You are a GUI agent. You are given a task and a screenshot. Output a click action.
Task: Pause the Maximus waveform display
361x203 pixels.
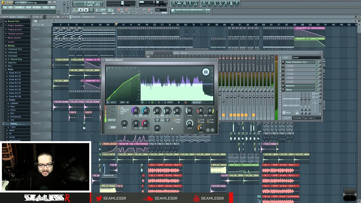tap(206, 72)
